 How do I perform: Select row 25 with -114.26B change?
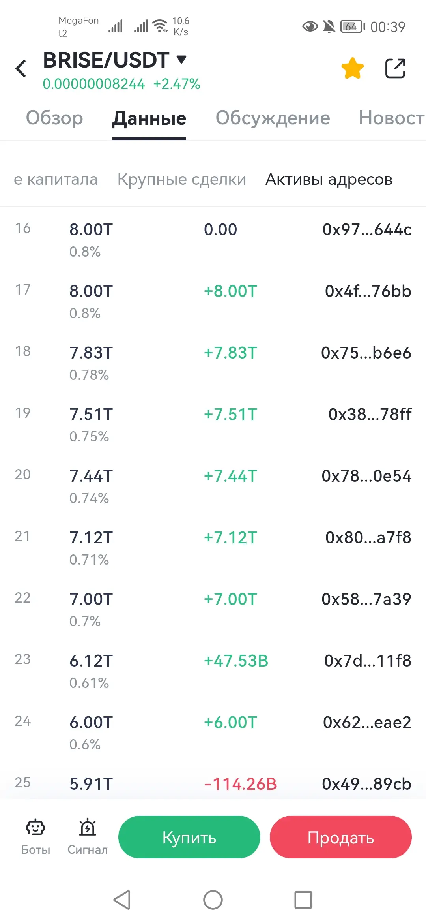point(213,784)
